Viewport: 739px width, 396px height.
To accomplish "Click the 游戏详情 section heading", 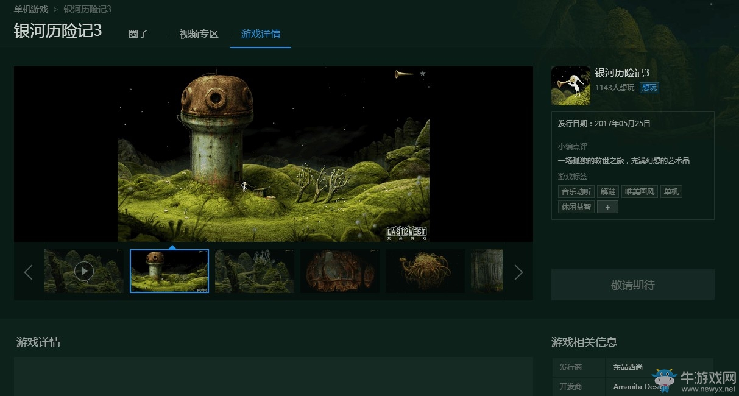I will [38, 342].
